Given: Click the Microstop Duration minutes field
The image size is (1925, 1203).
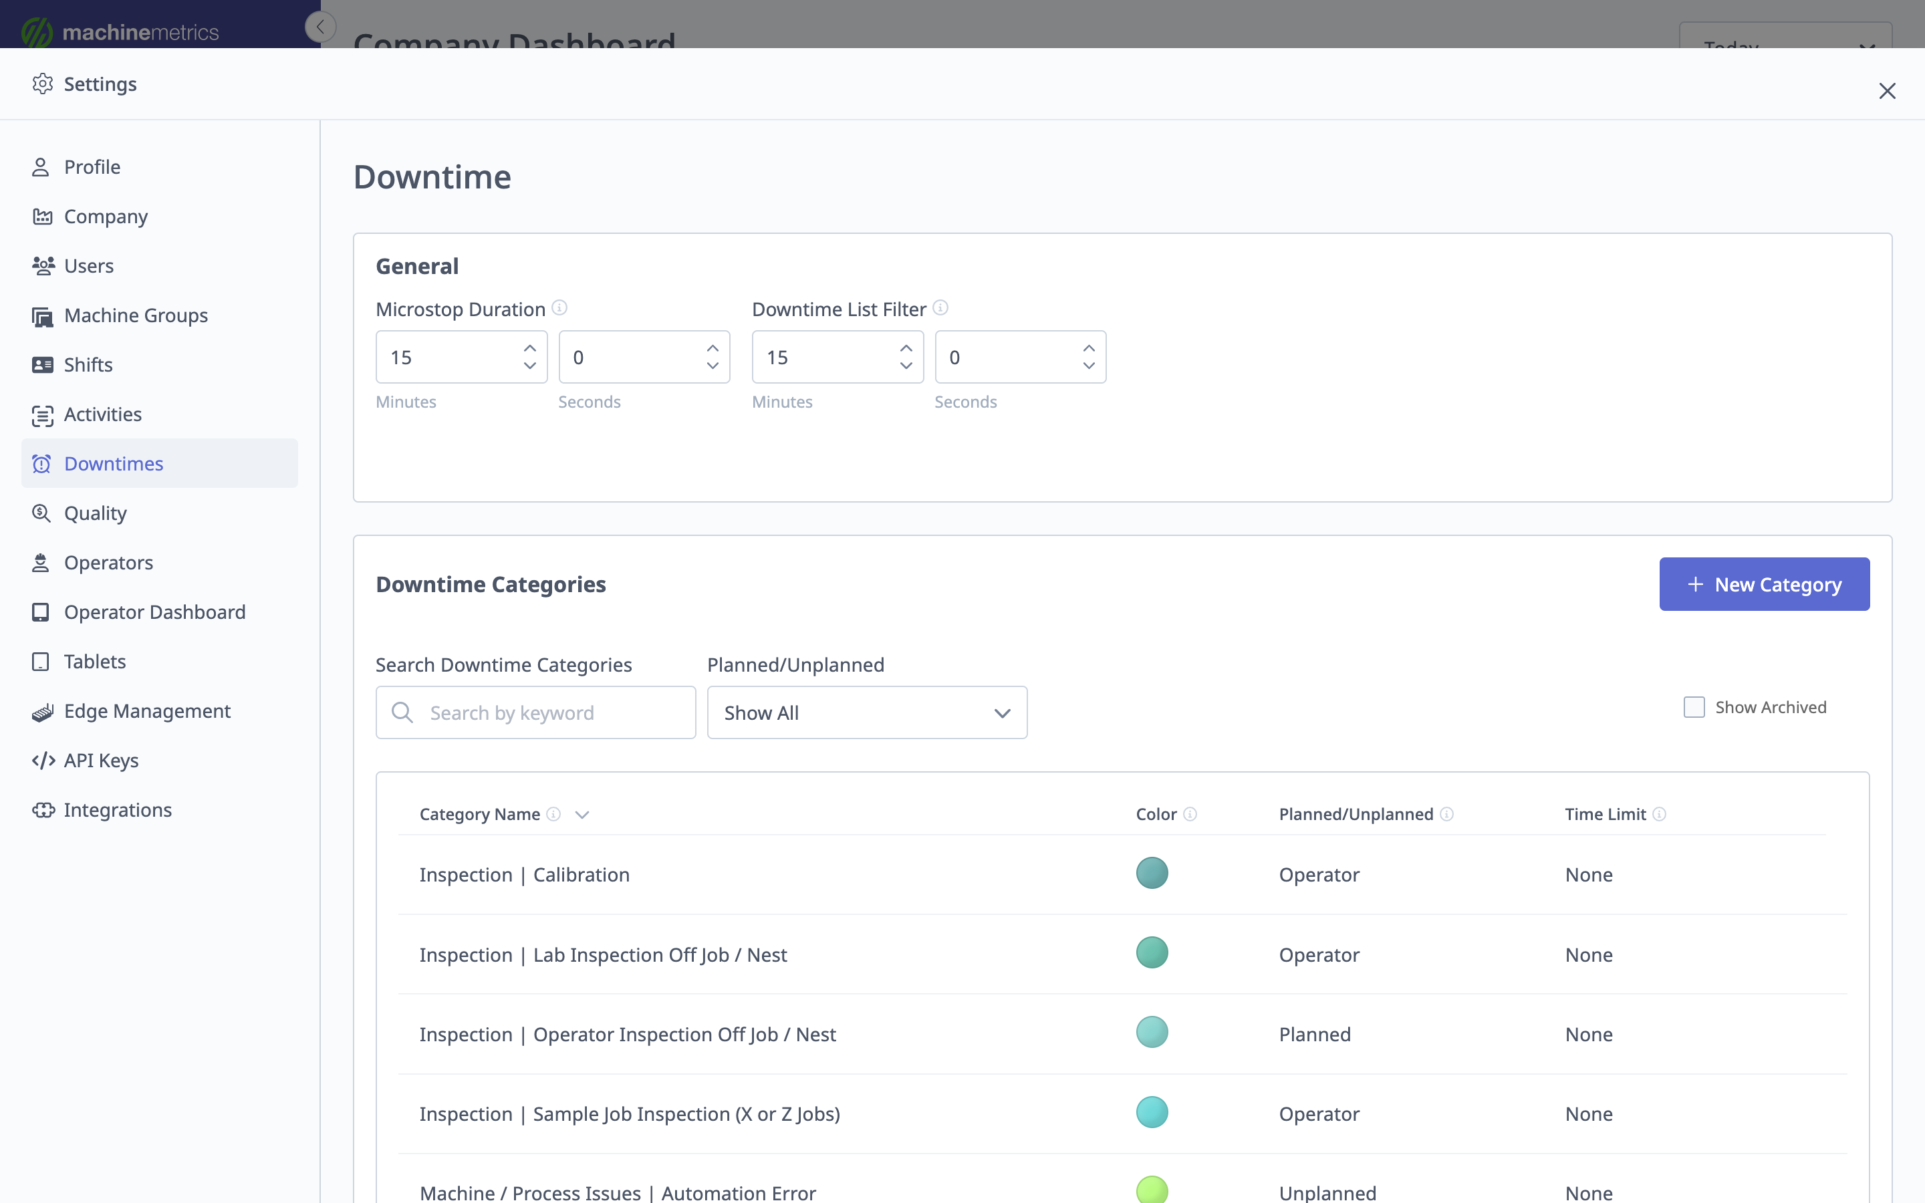Looking at the screenshot, I should (x=461, y=358).
